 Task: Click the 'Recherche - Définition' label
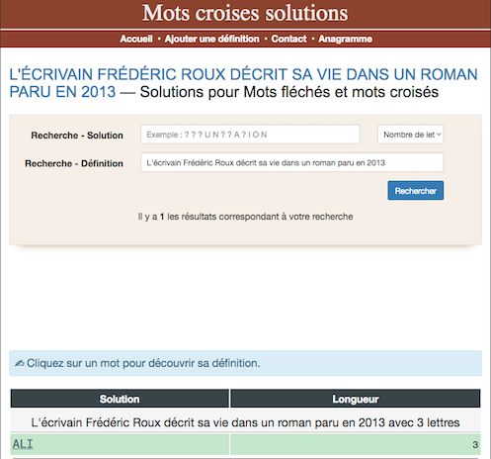coord(74,163)
